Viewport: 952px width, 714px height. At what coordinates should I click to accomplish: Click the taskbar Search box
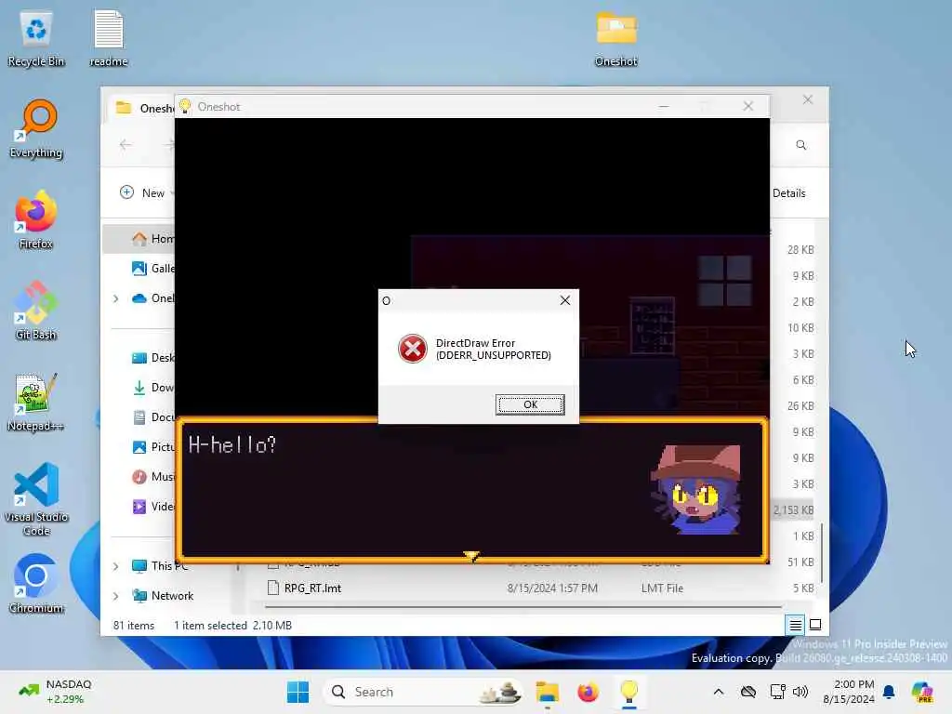[423, 692]
